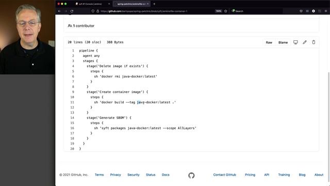Edit the file with the pencil icon

(305, 42)
